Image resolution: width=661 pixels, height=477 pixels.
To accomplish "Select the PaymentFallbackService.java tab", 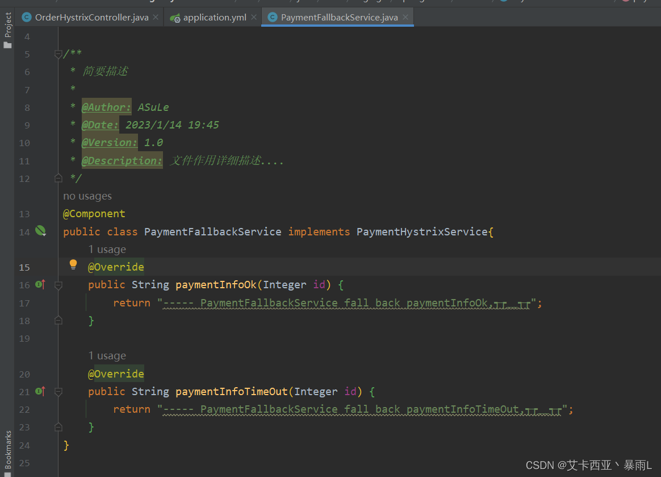I will click(340, 17).
